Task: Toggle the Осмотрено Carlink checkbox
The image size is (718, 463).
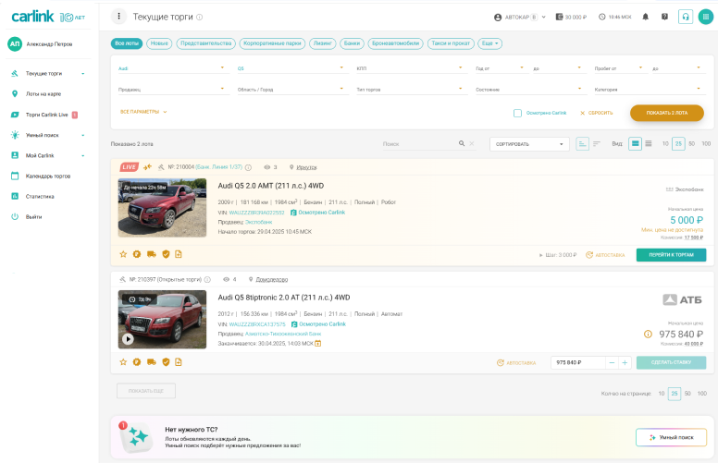Action: [x=518, y=113]
